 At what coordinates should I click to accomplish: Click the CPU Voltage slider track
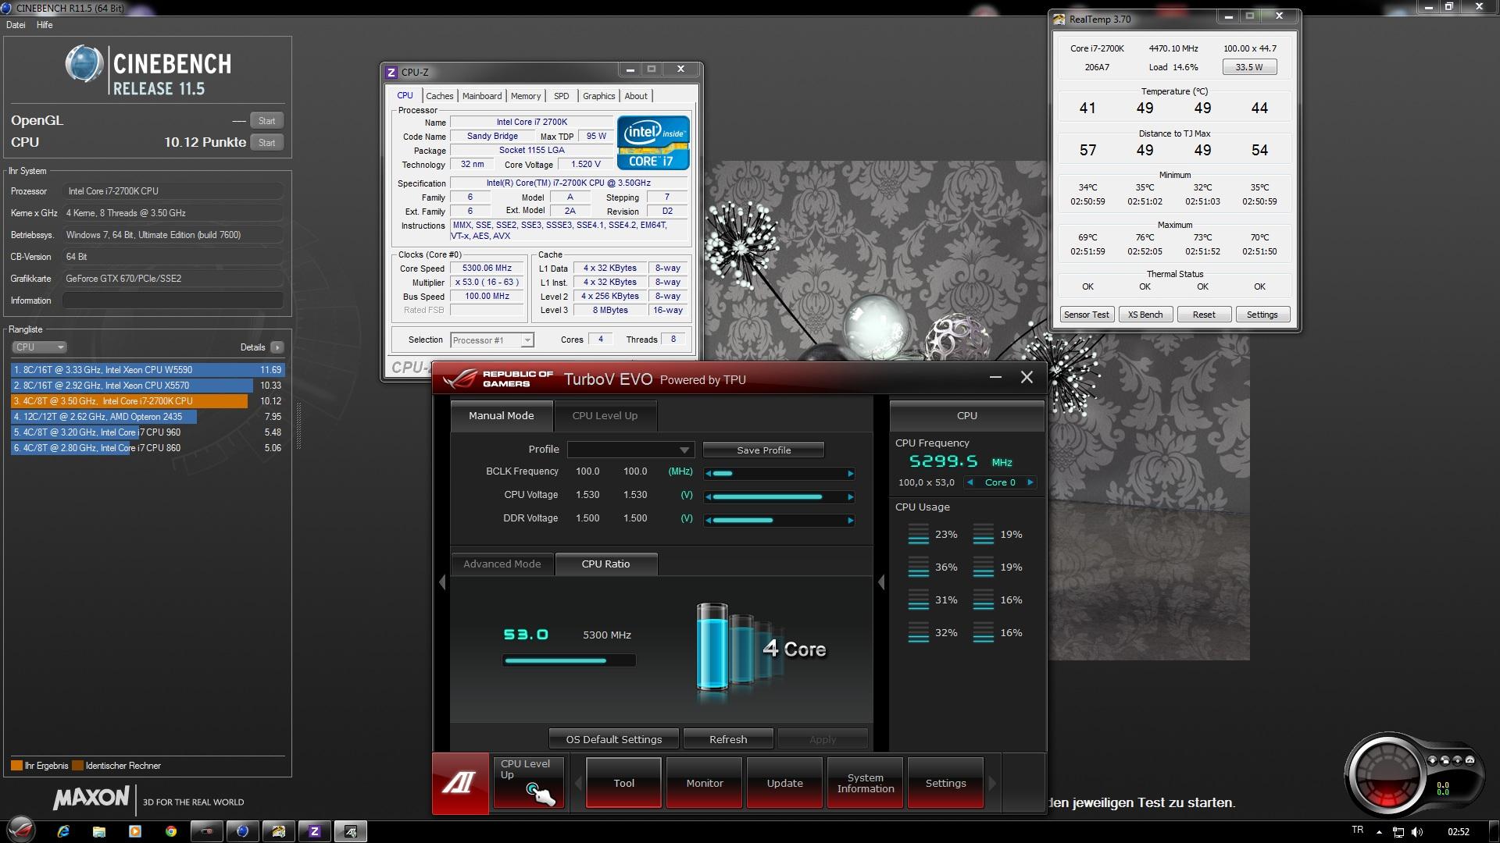(779, 496)
